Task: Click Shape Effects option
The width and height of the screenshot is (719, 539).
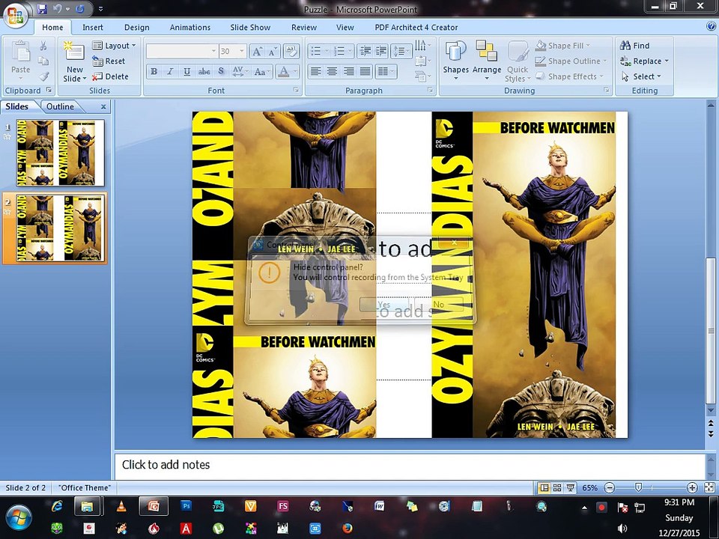Action: point(569,76)
